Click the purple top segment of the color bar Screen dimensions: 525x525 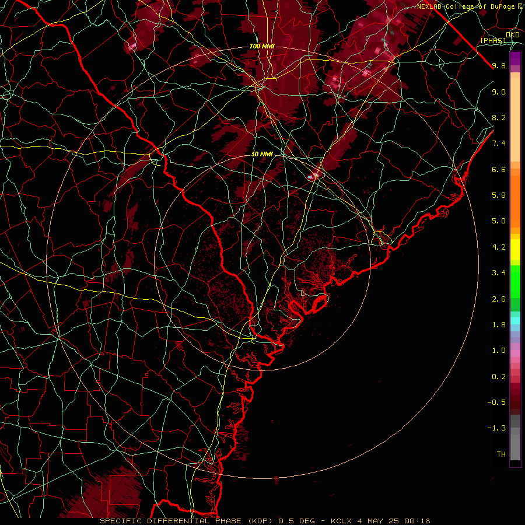click(x=515, y=58)
